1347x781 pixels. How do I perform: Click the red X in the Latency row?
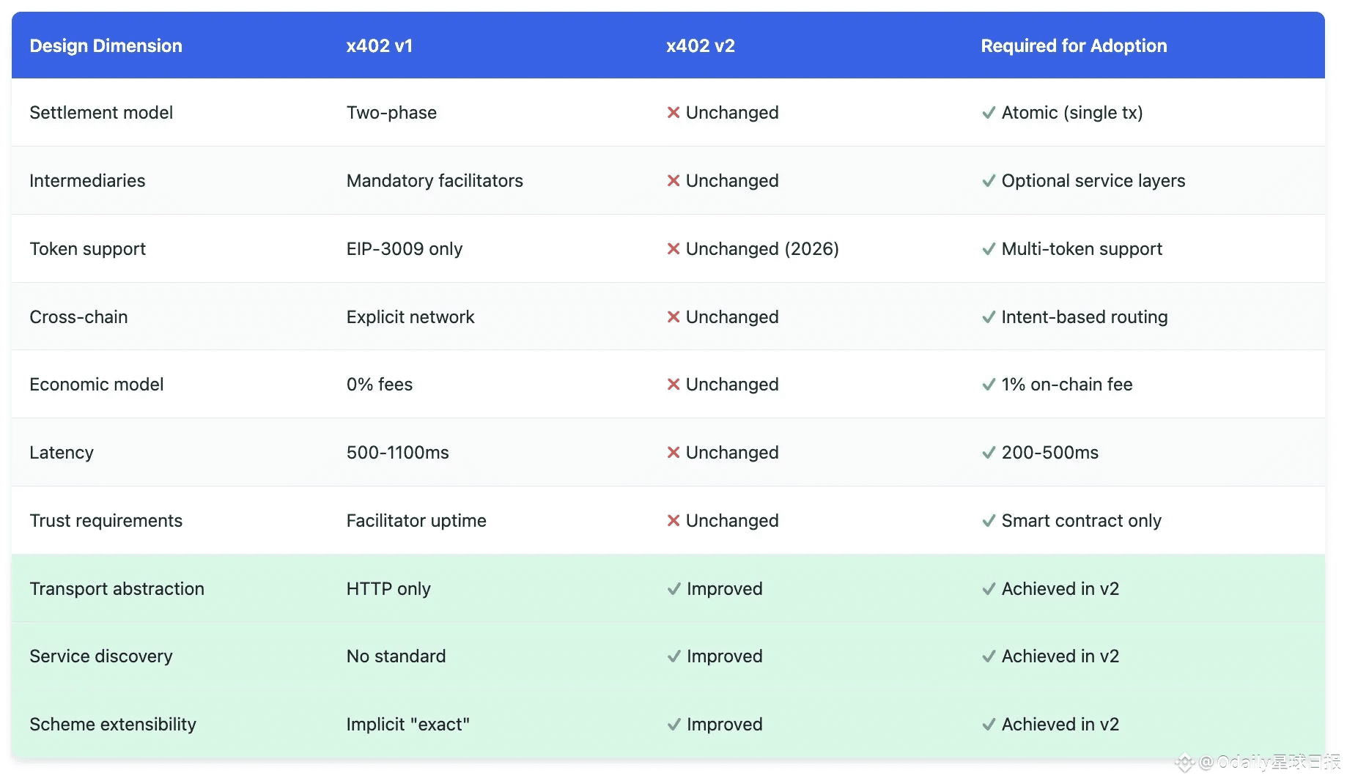click(x=673, y=453)
